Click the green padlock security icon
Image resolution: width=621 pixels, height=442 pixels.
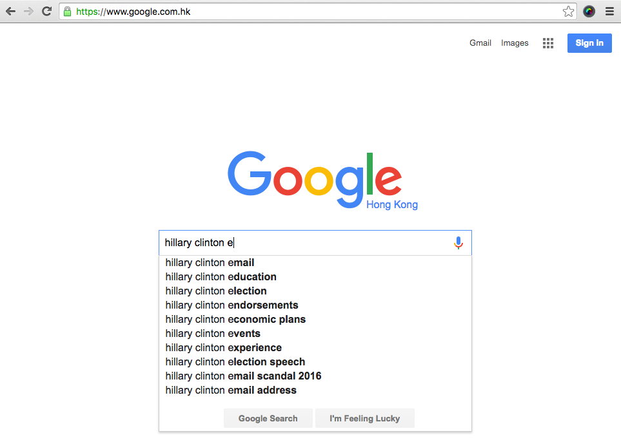[x=67, y=12]
